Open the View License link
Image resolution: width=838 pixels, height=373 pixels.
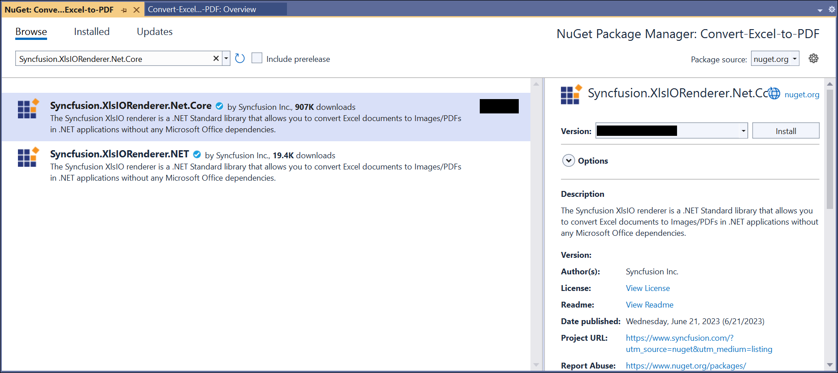pos(647,288)
